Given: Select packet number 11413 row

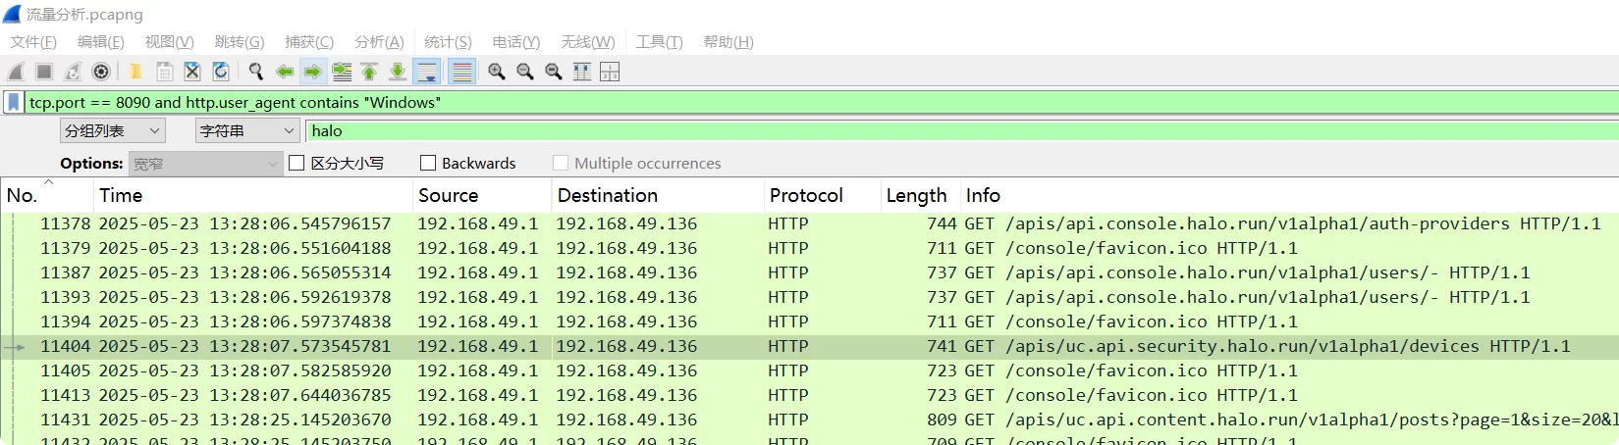Looking at the screenshot, I should point(809,395).
